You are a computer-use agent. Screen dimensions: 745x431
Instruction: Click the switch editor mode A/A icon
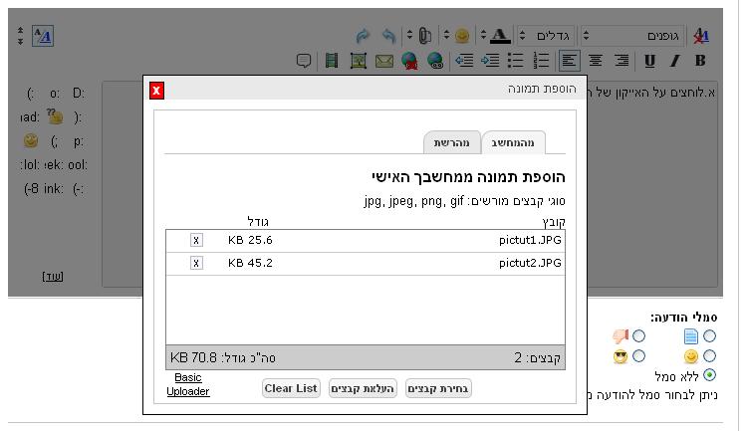pos(43,36)
